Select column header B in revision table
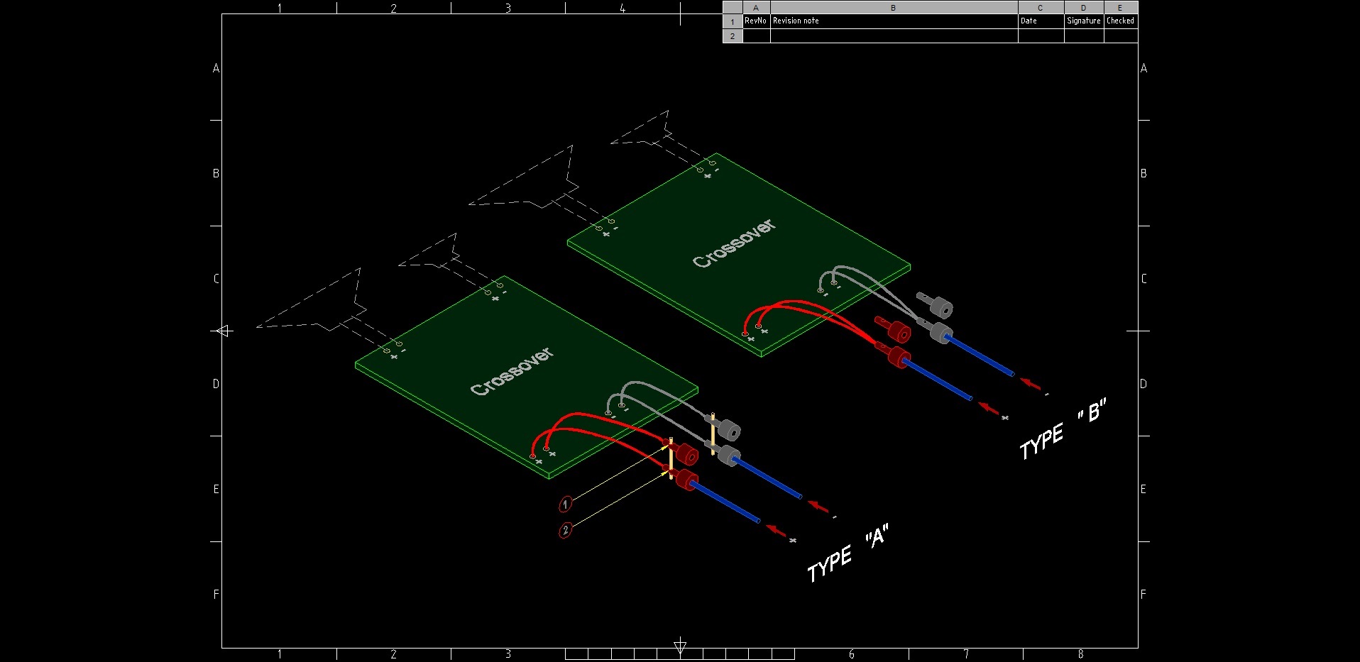This screenshot has height=662, width=1360. [893, 8]
